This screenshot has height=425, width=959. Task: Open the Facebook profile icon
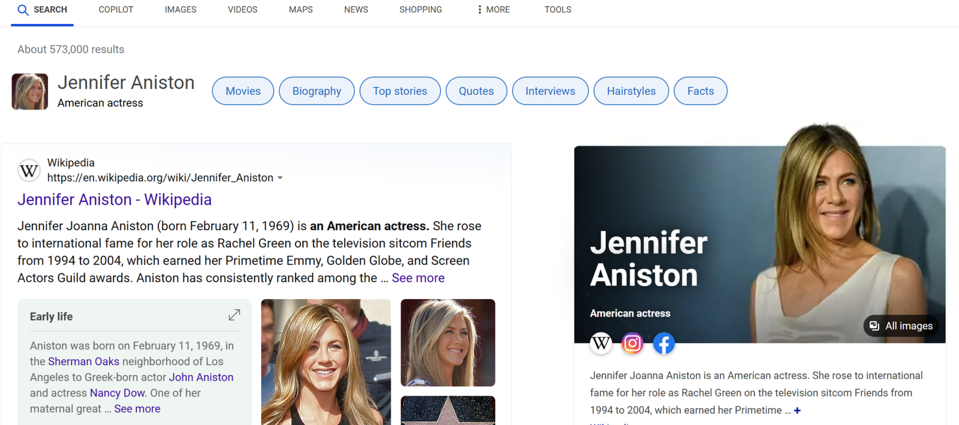tap(664, 343)
